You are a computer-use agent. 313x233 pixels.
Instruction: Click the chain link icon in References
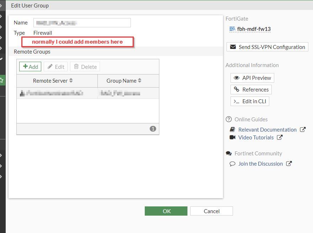(237, 89)
